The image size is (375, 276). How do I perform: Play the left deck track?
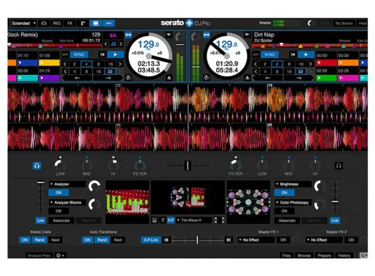[115, 55]
